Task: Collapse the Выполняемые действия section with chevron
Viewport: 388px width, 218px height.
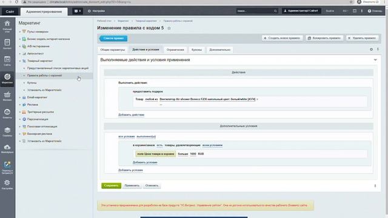Action: click(x=375, y=60)
